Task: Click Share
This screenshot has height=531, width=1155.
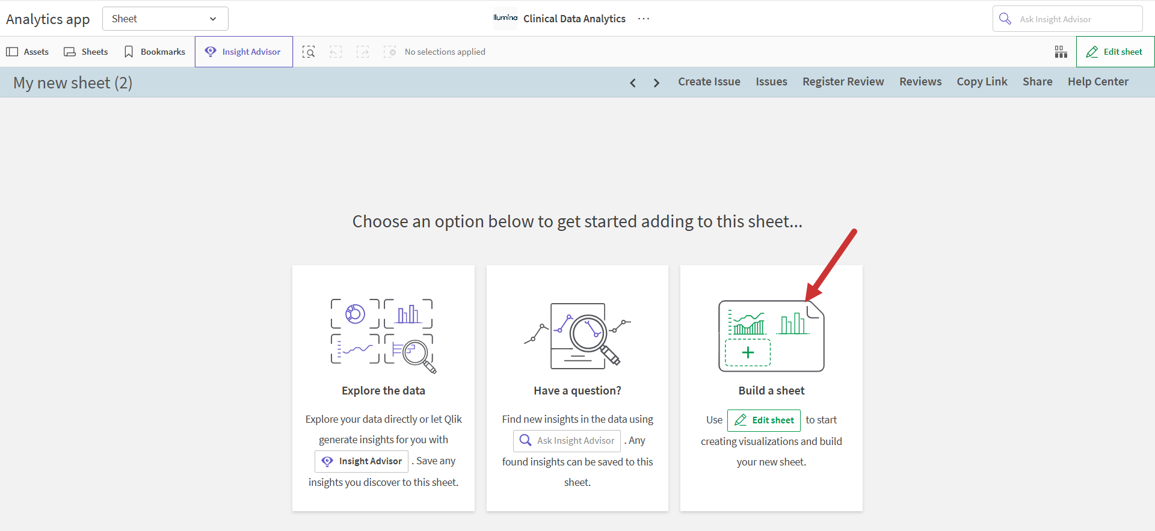Action: [x=1038, y=82]
